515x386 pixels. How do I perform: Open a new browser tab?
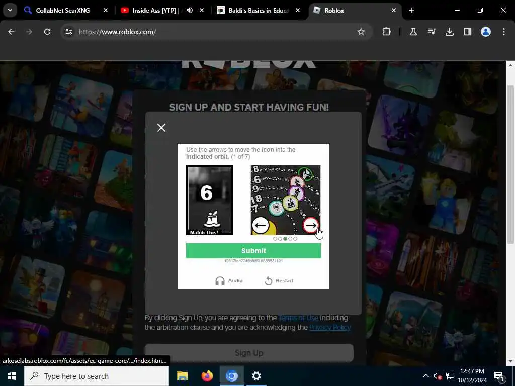coord(411,10)
